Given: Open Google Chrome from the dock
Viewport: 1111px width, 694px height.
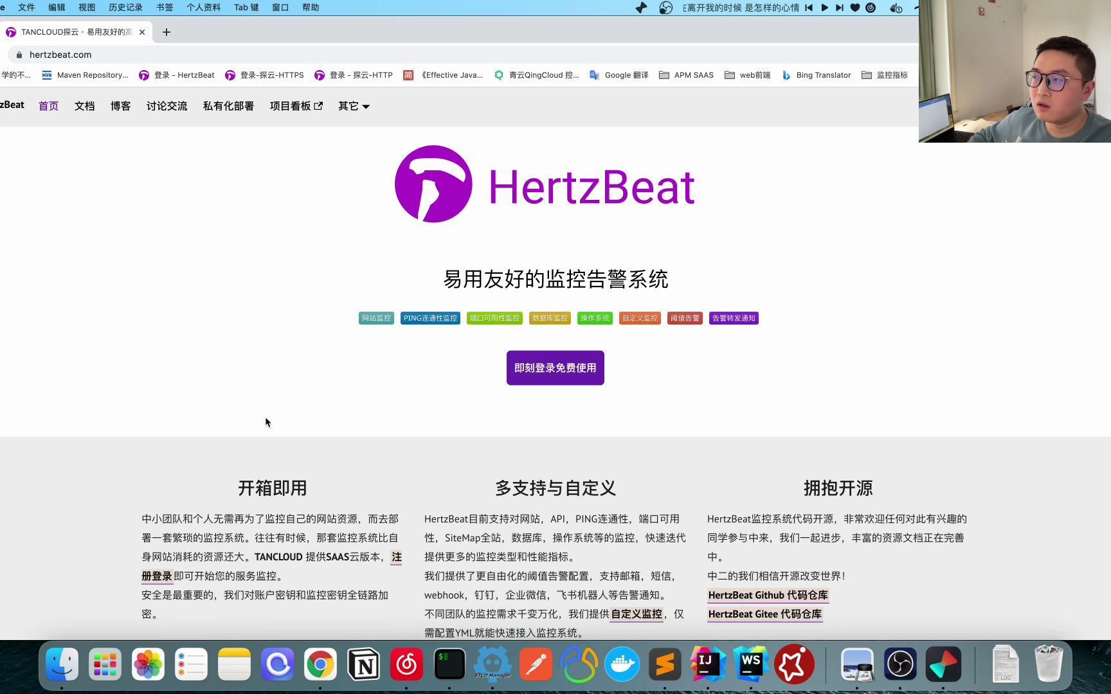Looking at the screenshot, I should click(x=320, y=664).
